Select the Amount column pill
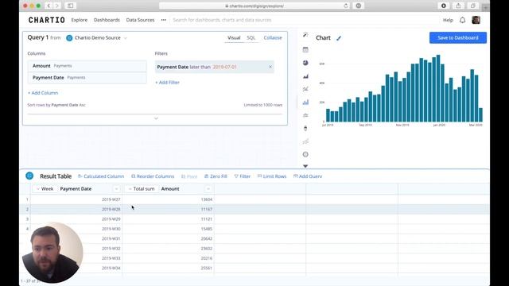 click(x=87, y=66)
